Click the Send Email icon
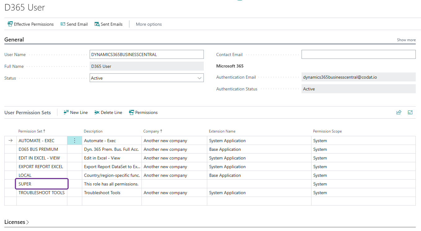 pos(74,24)
